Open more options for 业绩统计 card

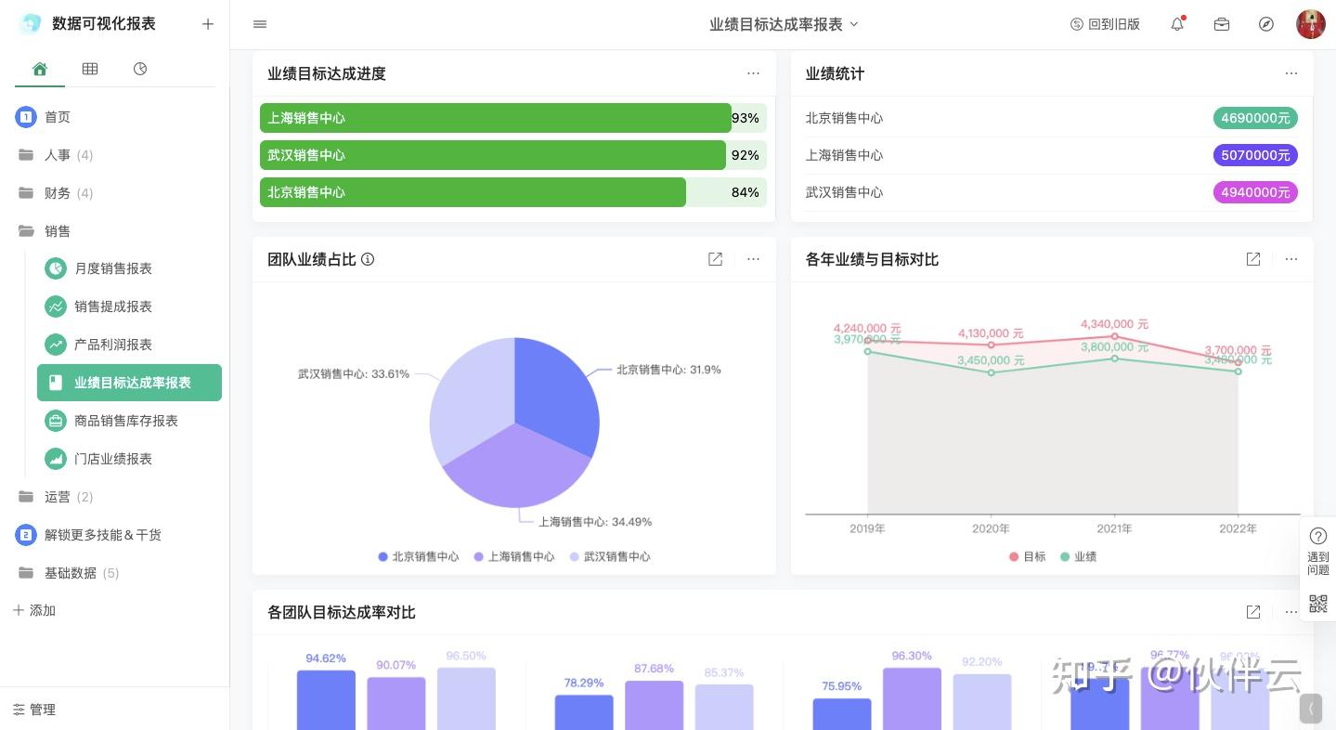click(x=1291, y=73)
